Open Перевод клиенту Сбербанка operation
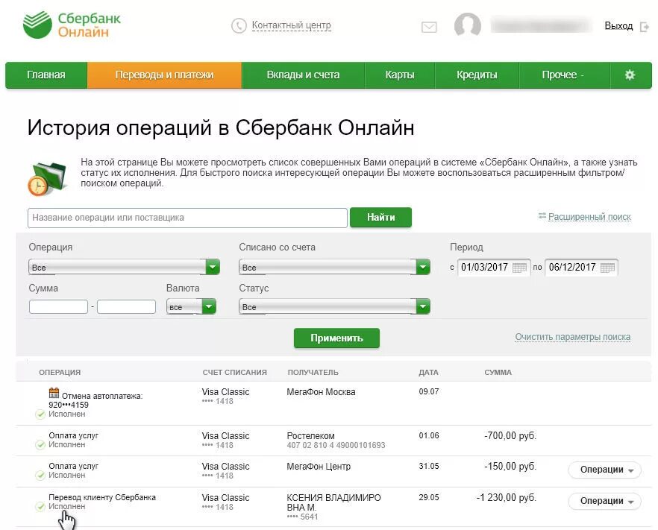 pos(102,497)
